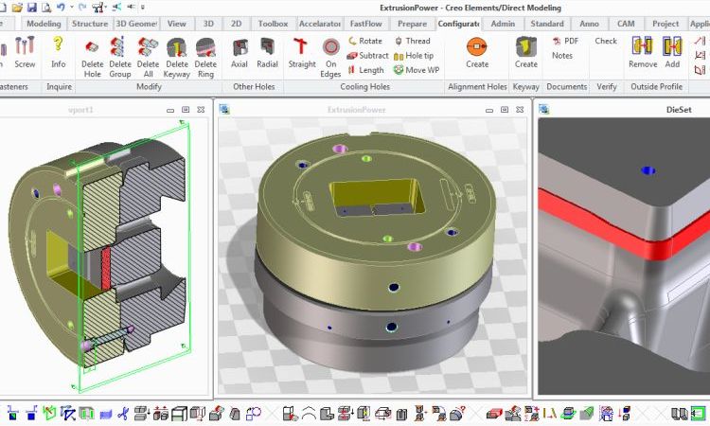710x426 pixels.
Task: Click the Info inquire icon
Action: tap(58, 53)
